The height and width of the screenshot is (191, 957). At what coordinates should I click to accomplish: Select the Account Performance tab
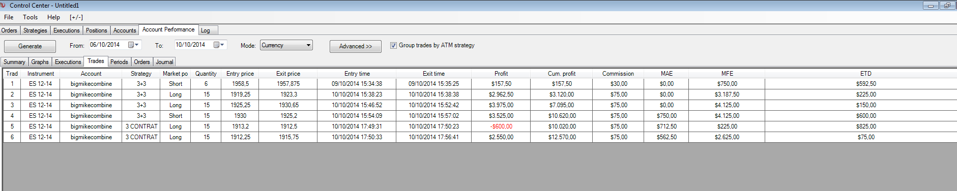tap(168, 29)
